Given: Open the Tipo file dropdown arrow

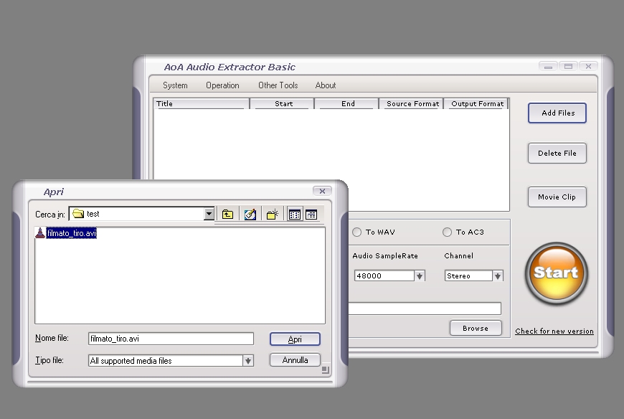Looking at the screenshot, I should (x=248, y=361).
